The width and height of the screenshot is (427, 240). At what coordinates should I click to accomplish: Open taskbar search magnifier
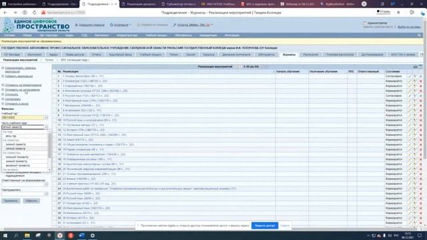16,235
